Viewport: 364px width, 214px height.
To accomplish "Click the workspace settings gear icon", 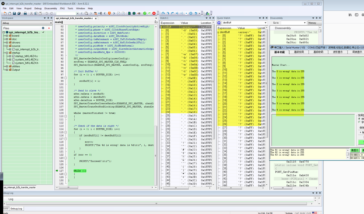I will coord(43,28).
